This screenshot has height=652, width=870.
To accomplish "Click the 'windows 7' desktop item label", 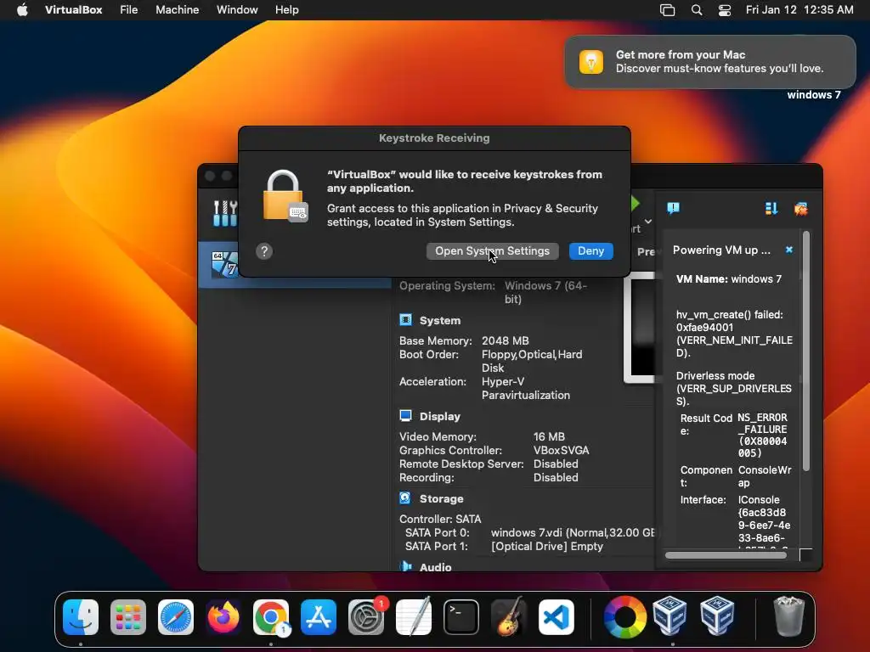I will [813, 95].
